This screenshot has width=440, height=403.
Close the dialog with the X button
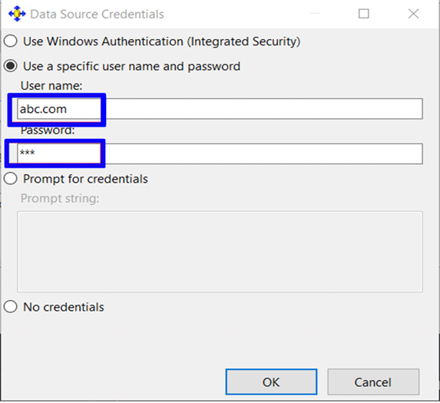413,14
